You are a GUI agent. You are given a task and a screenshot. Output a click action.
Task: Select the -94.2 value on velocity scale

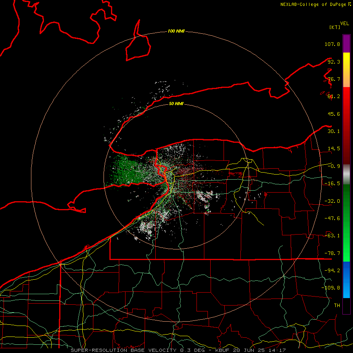pyautogui.click(x=332, y=271)
